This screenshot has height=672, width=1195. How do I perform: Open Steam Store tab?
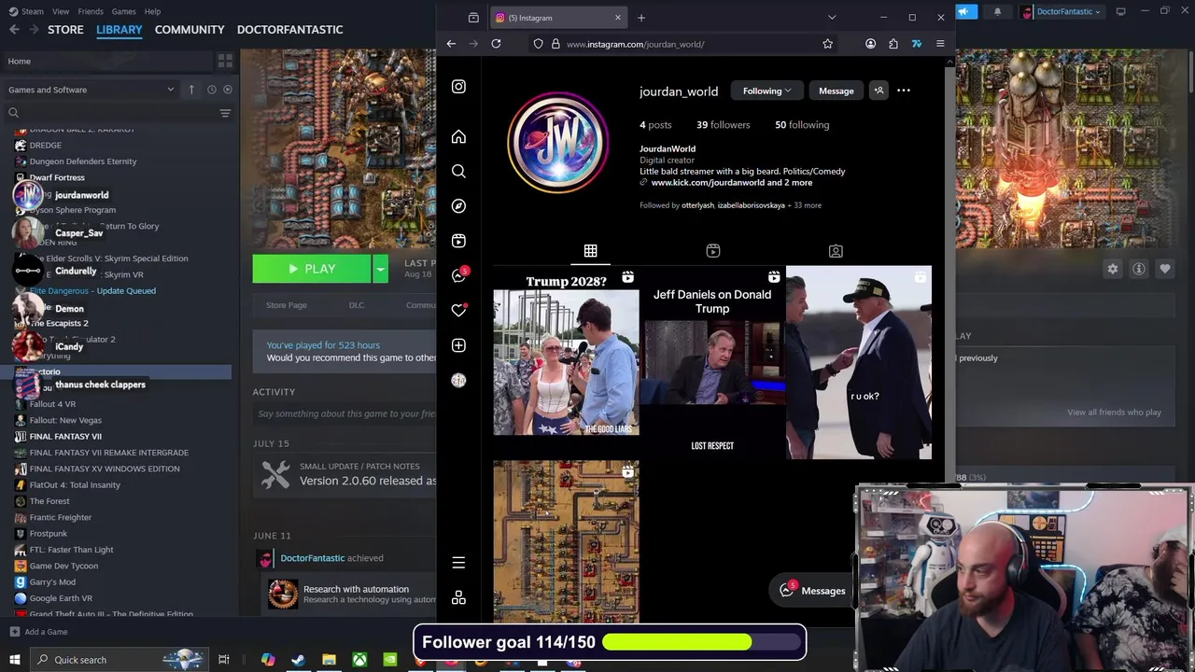click(65, 30)
